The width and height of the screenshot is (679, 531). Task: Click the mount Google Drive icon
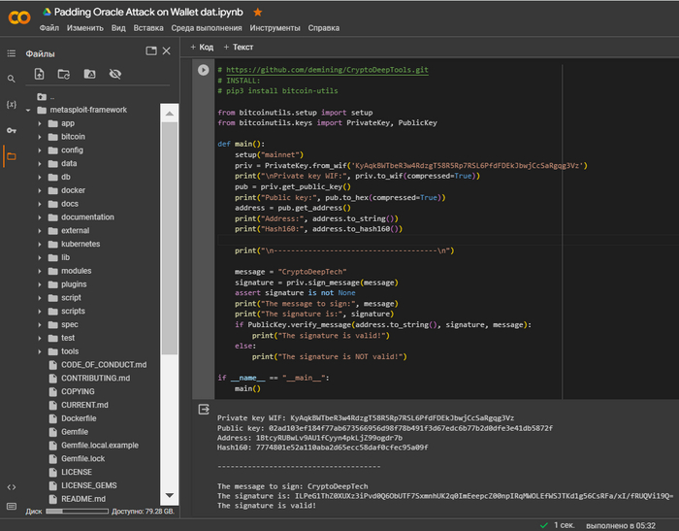click(89, 74)
